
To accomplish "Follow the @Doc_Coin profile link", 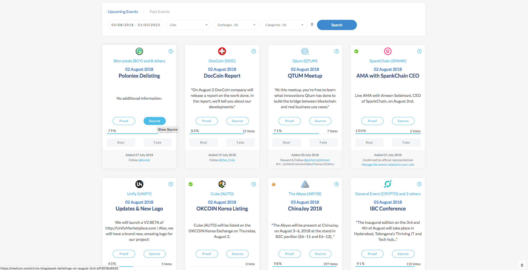I will click(227, 160).
